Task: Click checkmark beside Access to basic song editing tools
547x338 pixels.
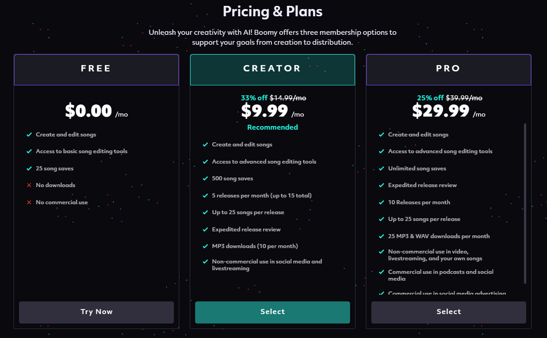Action: (29, 151)
